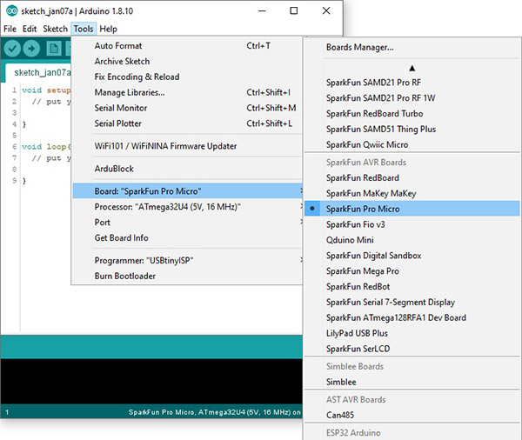Select SparkFun Pro Micro radio option
Image resolution: width=522 pixels, height=440 pixels.
[x=362, y=209]
